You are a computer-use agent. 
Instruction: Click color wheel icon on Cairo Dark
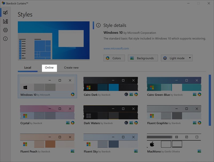coord(136,94)
